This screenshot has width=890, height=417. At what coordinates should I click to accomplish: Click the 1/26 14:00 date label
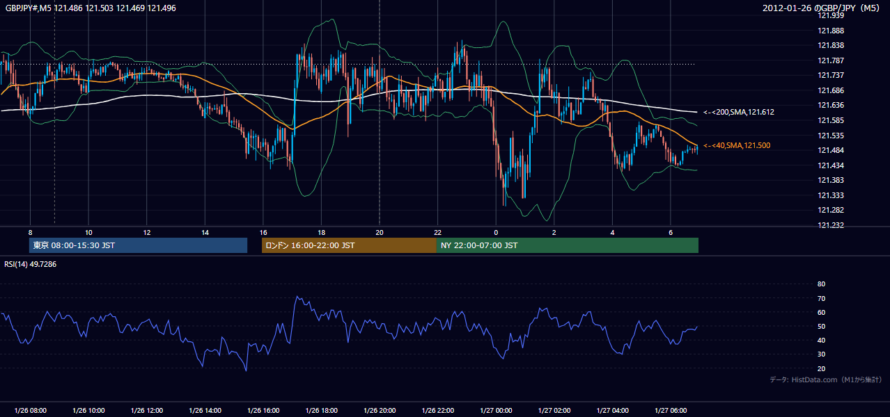point(205,411)
